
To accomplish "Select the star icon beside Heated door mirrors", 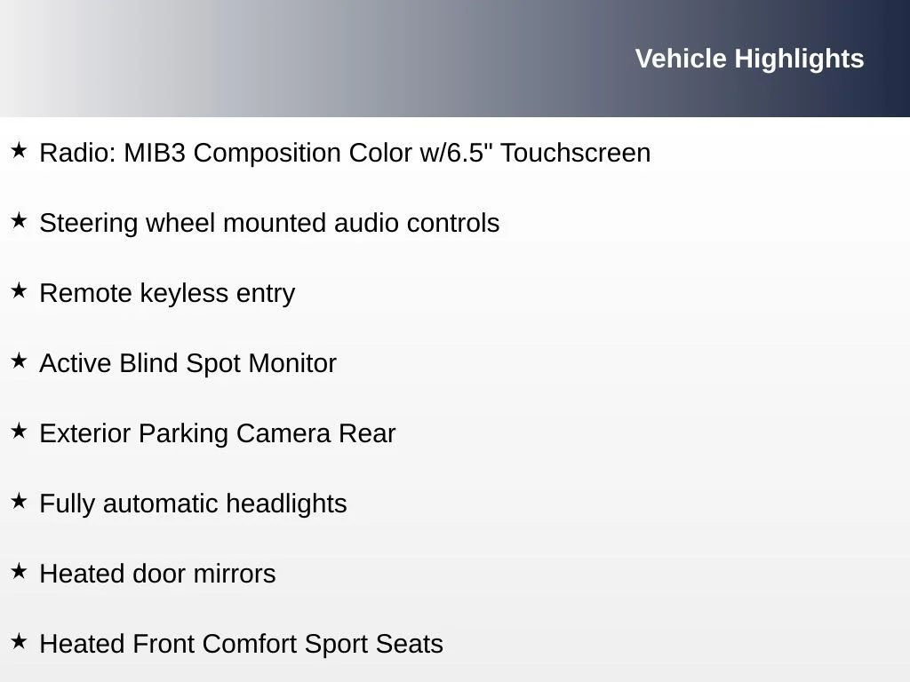I will point(19,572).
